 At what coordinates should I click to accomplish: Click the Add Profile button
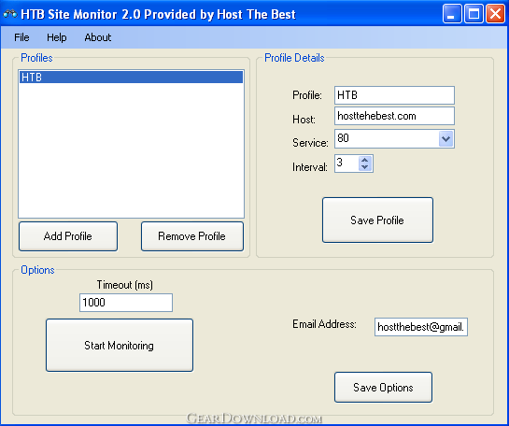pos(68,236)
